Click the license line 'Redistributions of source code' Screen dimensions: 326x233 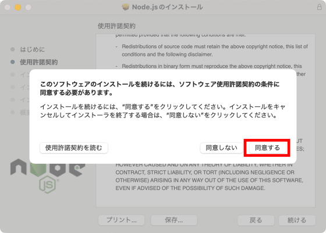(x=215, y=46)
